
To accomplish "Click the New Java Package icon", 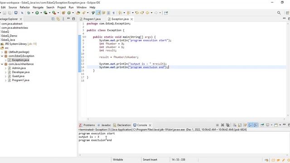I will pyautogui.click(x=63, y=13).
